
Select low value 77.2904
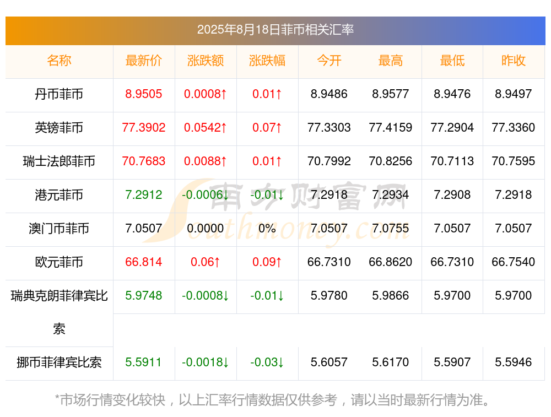click(452, 128)
